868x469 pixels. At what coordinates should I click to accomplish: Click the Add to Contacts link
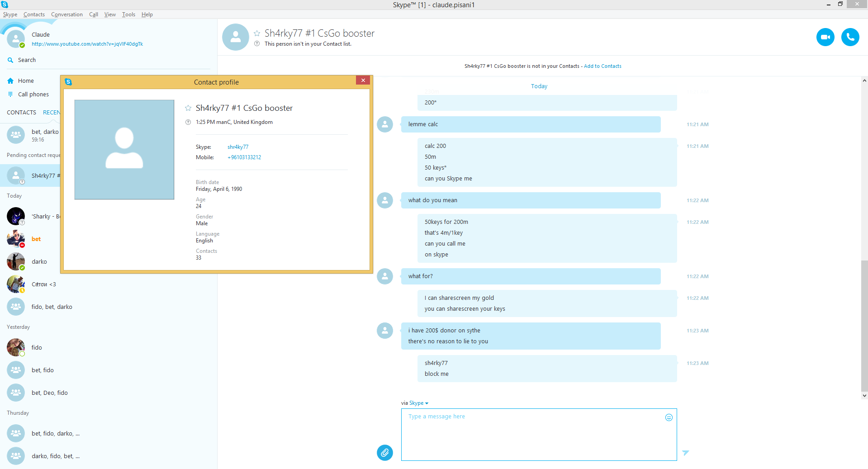pyautogui.click(x=602, y=66)
